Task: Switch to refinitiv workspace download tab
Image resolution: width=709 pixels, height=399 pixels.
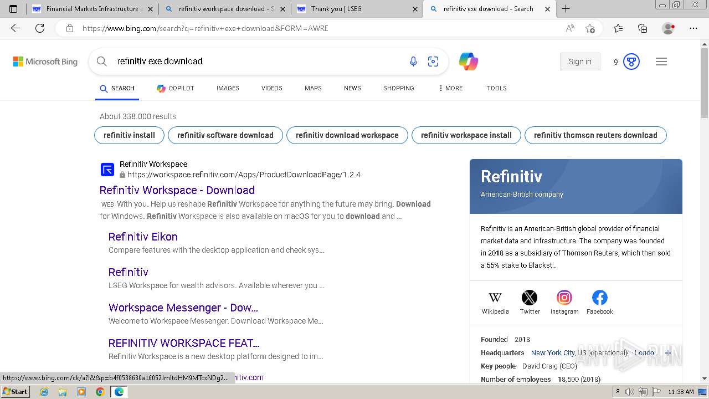Action: pyautogui.click(x=225, y=9)
